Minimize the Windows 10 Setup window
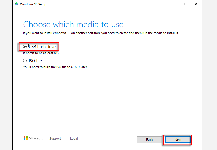Image resolution: width=217 pixels, height=150 pixels. click(171, 4)
